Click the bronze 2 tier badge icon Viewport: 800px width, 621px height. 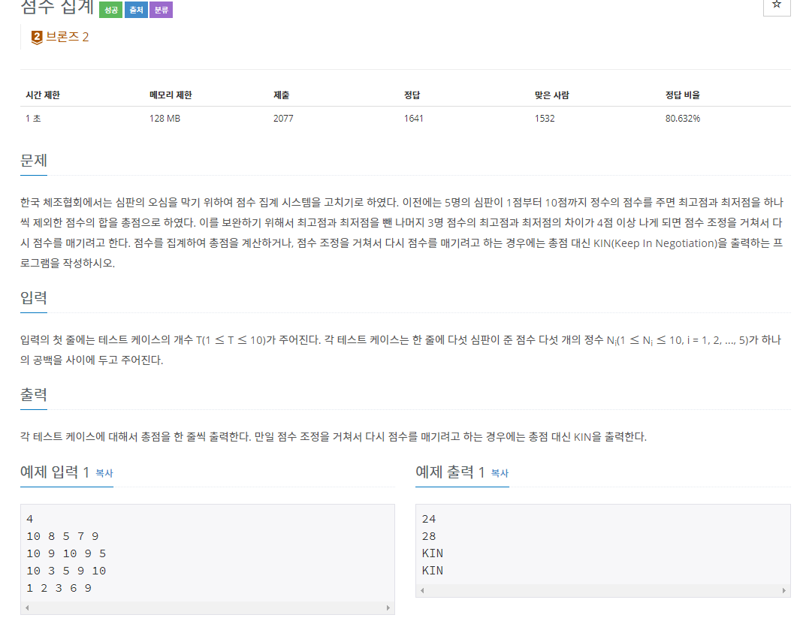(x=37, y=38)
